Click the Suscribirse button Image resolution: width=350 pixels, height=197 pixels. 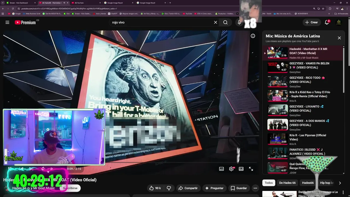(x=71, y=188)
